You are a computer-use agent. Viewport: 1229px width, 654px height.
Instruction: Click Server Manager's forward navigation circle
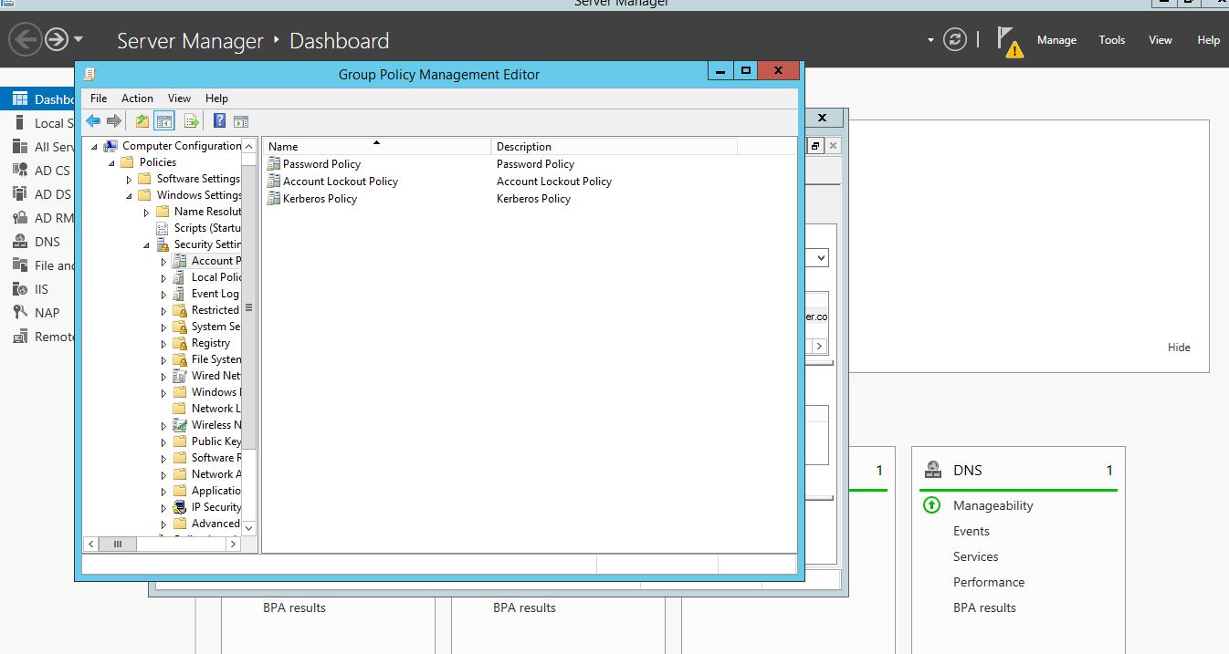pyautogui.click(x=57, y=39)
